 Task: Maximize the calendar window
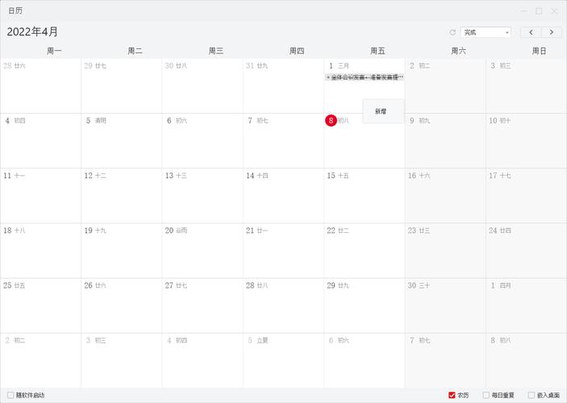pos(539,10)
